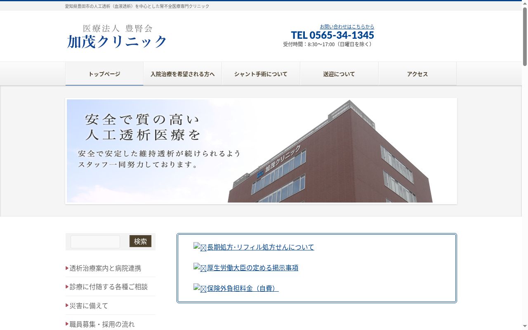The width and height of the screenshot is (528, 330).
Task: Click the page vertical scrollbar thumb
Action: tap(525, 36)
